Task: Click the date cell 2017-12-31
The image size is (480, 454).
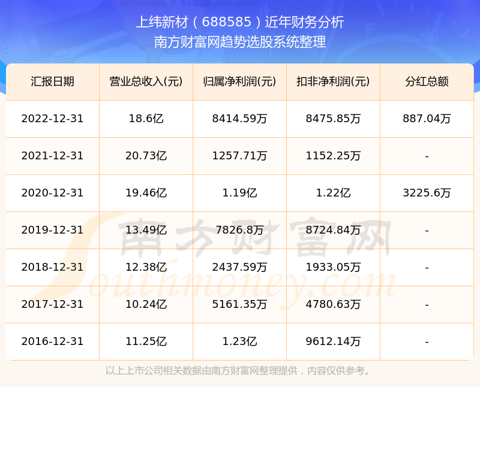Action: (52, 304)
